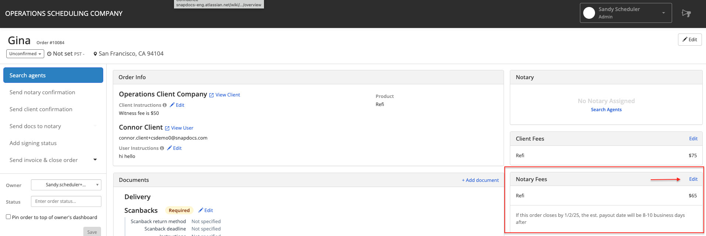
Task: Click the info icon beside User Instructions
Action: (x=162, y=148)
